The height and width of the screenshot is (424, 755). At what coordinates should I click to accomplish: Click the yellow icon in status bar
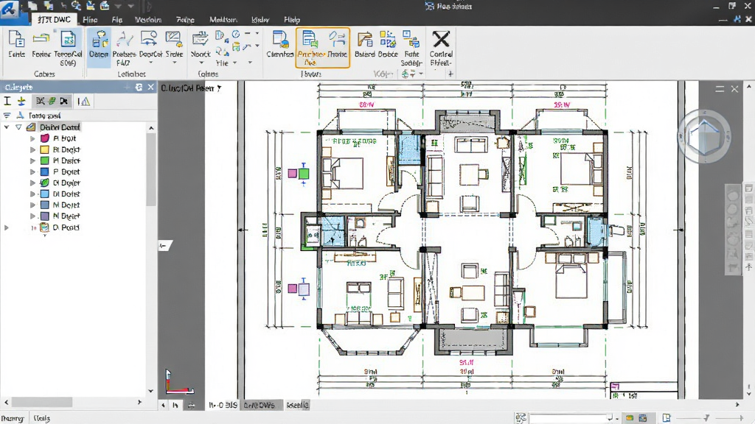tap(630, 418)
